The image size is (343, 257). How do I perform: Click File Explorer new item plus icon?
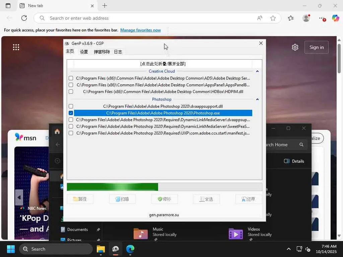(x=57, y=161)
